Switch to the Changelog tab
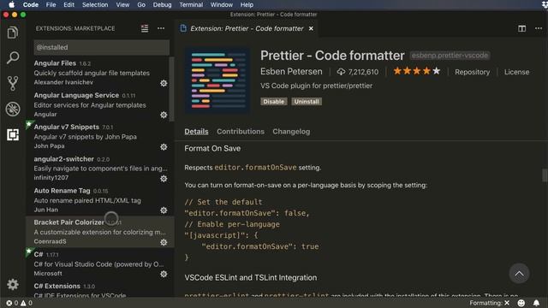The width and height of the screenshot is (548, 308). pyautogui.click(x=291, y=132)
